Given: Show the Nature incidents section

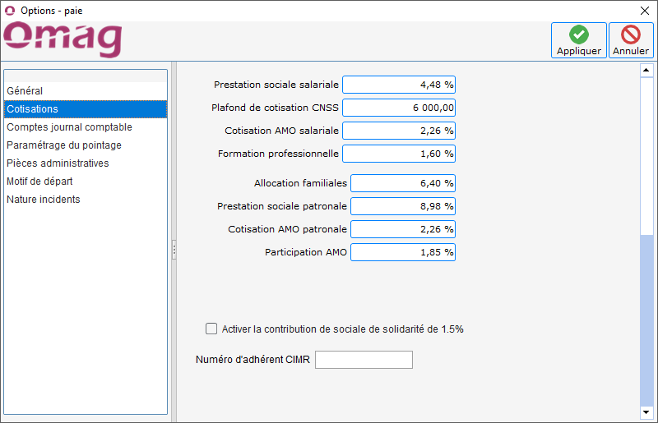Looking at the screenshot, I should point(44,200).
